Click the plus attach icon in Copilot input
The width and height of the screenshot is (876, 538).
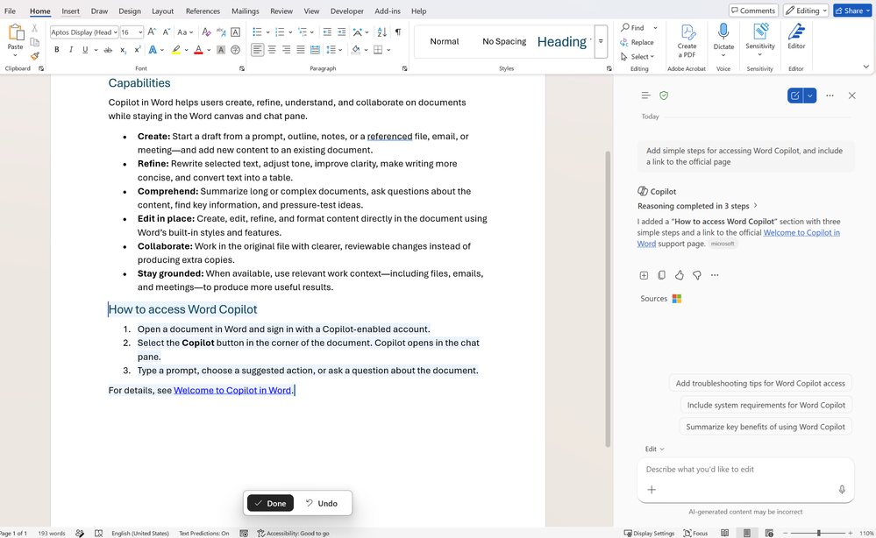(x=652, y=490)
